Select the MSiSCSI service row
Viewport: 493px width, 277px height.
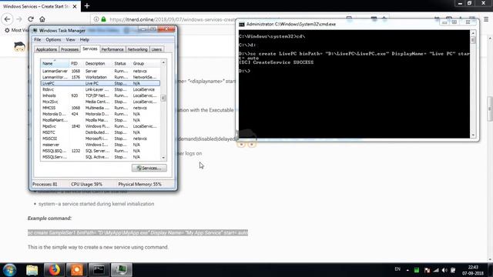(x=100, y=138)
